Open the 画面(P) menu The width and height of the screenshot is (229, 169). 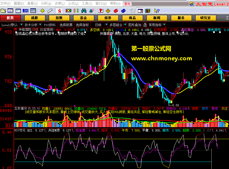point(19,4)
